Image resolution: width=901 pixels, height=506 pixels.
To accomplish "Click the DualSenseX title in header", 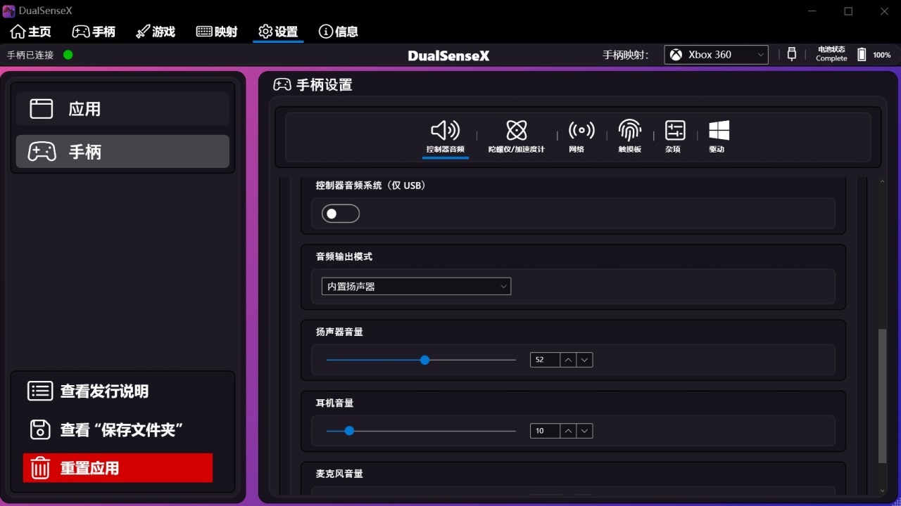I will pyautogui.click(x=448, y=56).
